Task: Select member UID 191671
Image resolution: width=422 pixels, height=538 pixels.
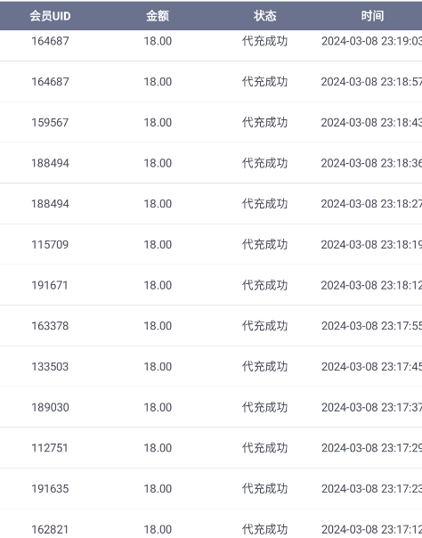Action: [50, 285]
